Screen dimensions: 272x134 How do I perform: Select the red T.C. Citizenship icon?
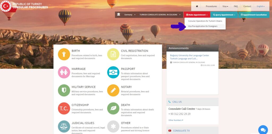point(64,108)
